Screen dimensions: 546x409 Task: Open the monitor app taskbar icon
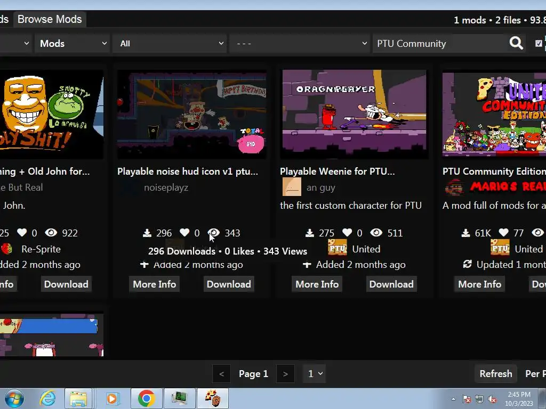click(180, 398)
